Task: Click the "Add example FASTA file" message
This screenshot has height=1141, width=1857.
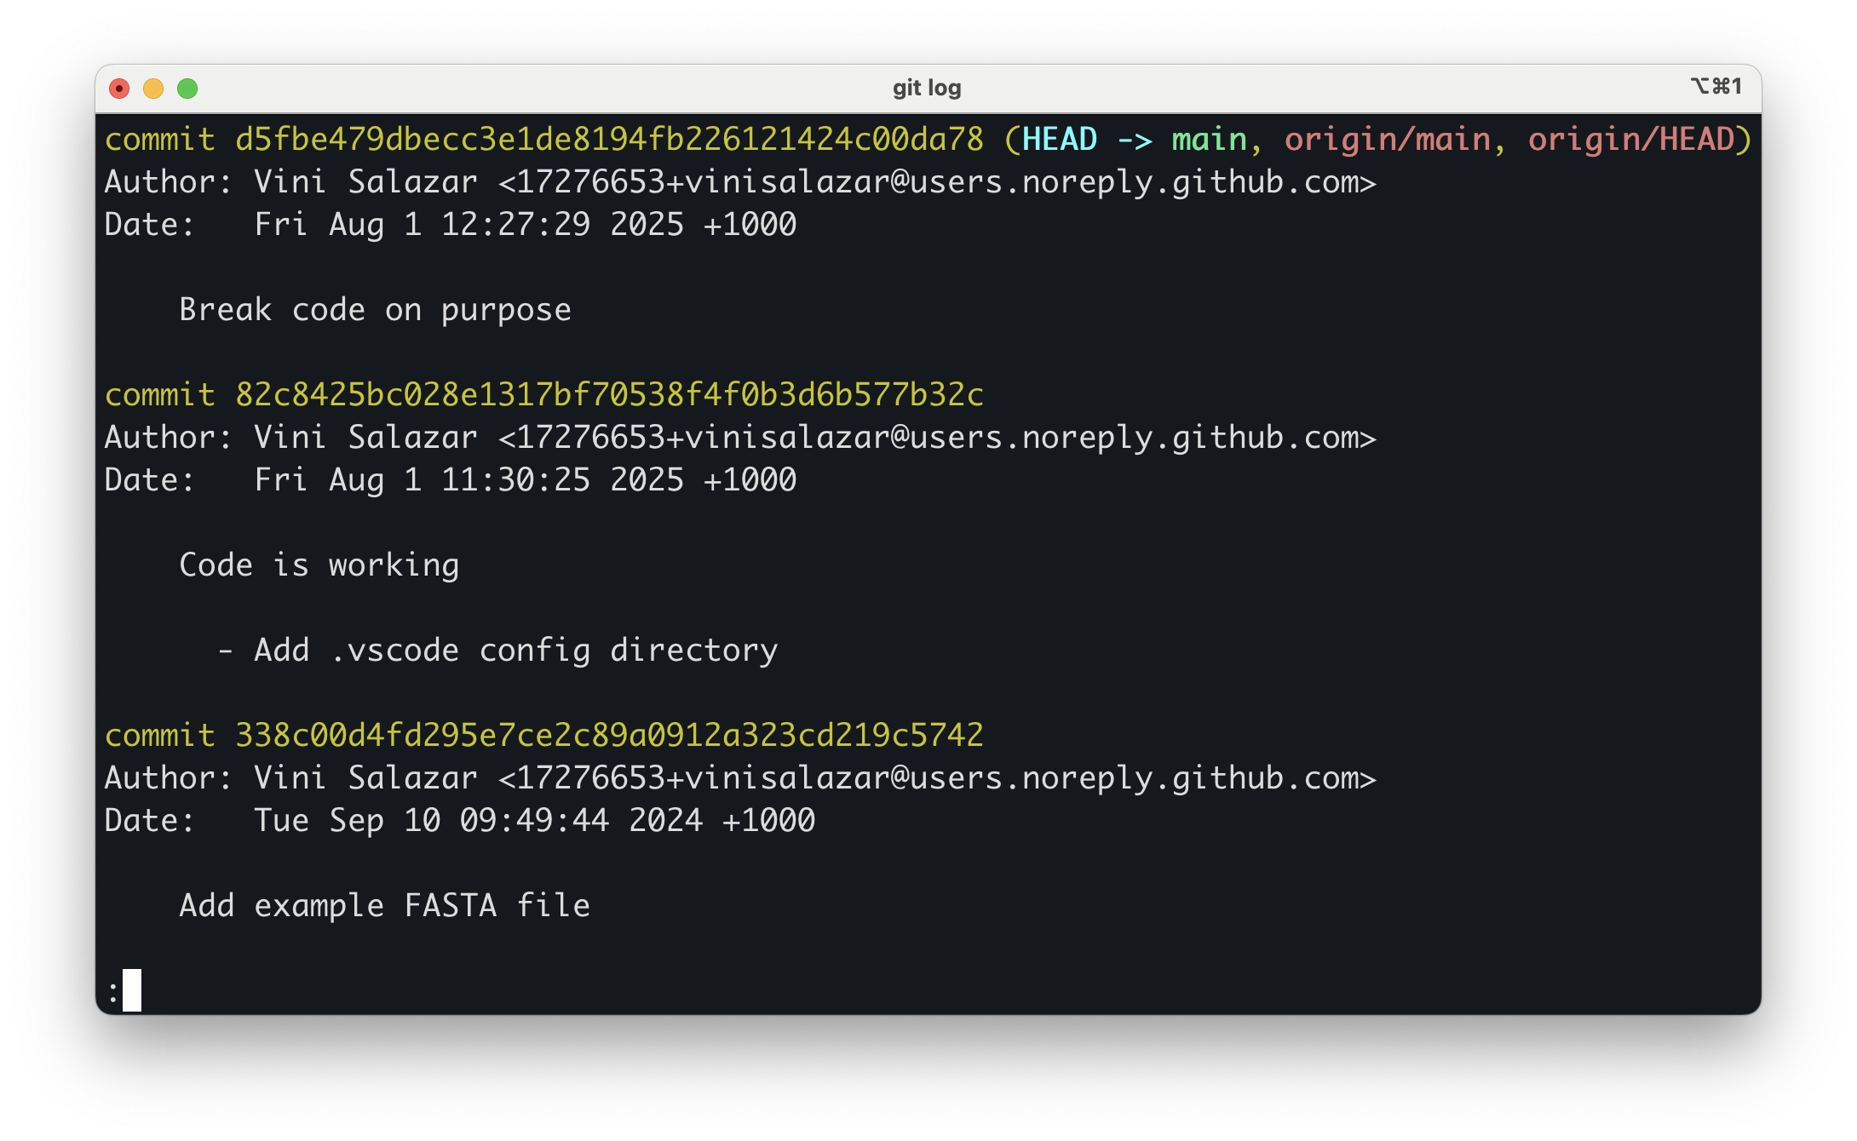Action: point(384,906)
